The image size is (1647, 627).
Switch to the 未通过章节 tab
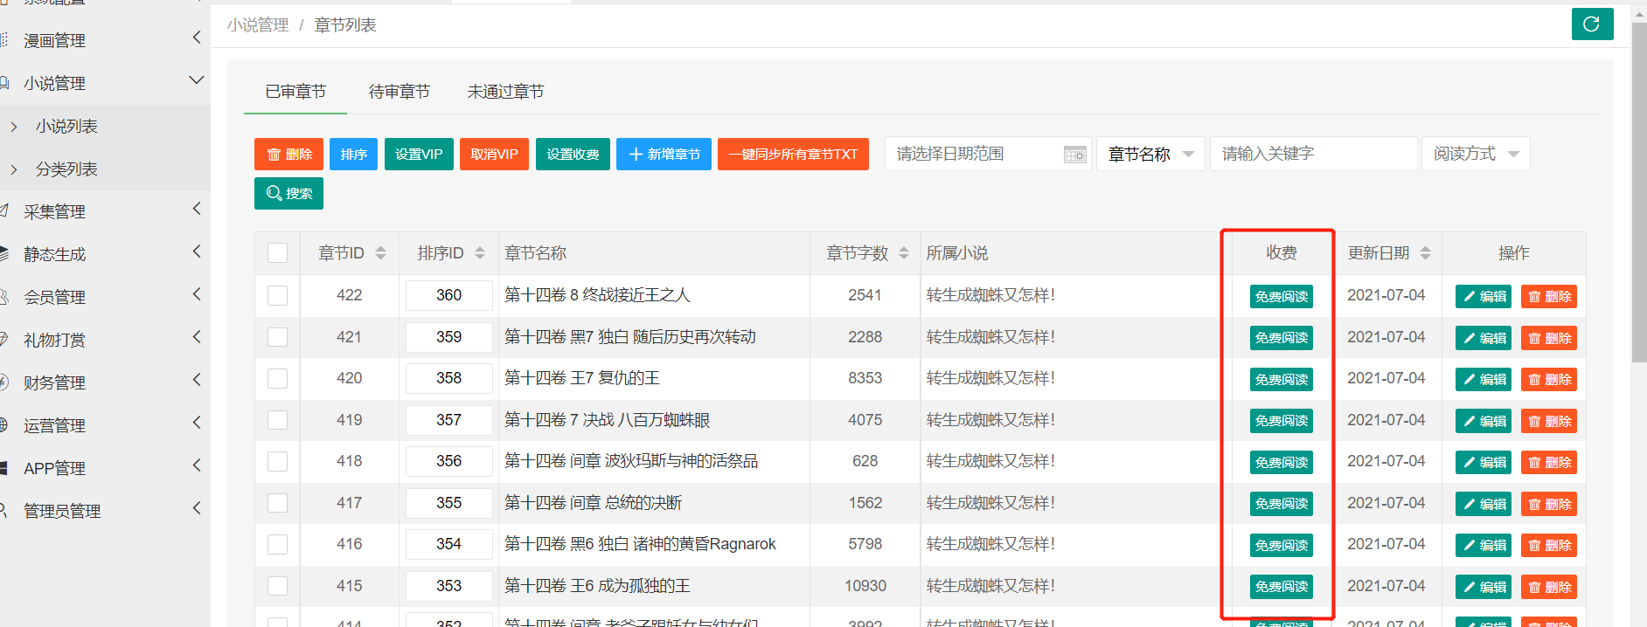[x=505, y=92]
